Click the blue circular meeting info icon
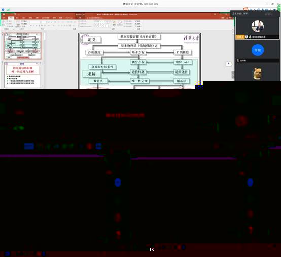281x257 pixels. [x=3, y=9]
